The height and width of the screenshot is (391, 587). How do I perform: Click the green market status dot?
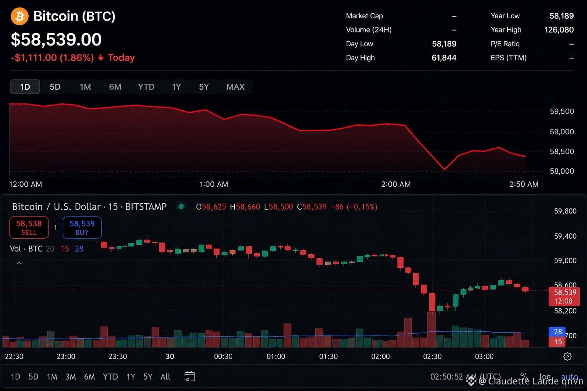(x=181, y=207)
